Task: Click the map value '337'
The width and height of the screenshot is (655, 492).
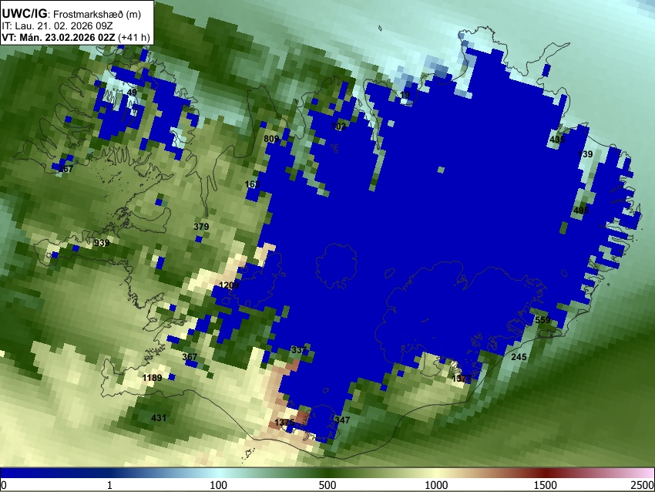Action: [x=299, y=350]
